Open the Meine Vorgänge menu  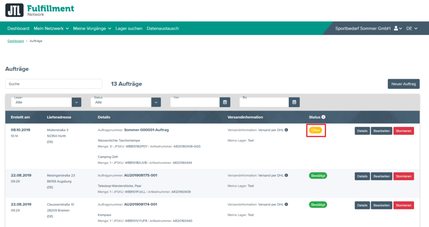coord(92,28)
